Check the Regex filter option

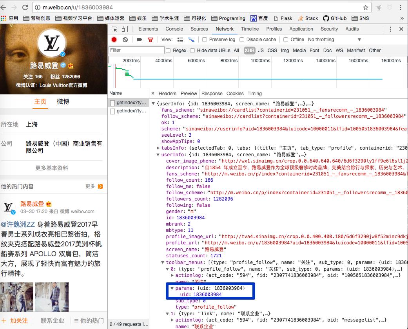click(x=168, y=51)
